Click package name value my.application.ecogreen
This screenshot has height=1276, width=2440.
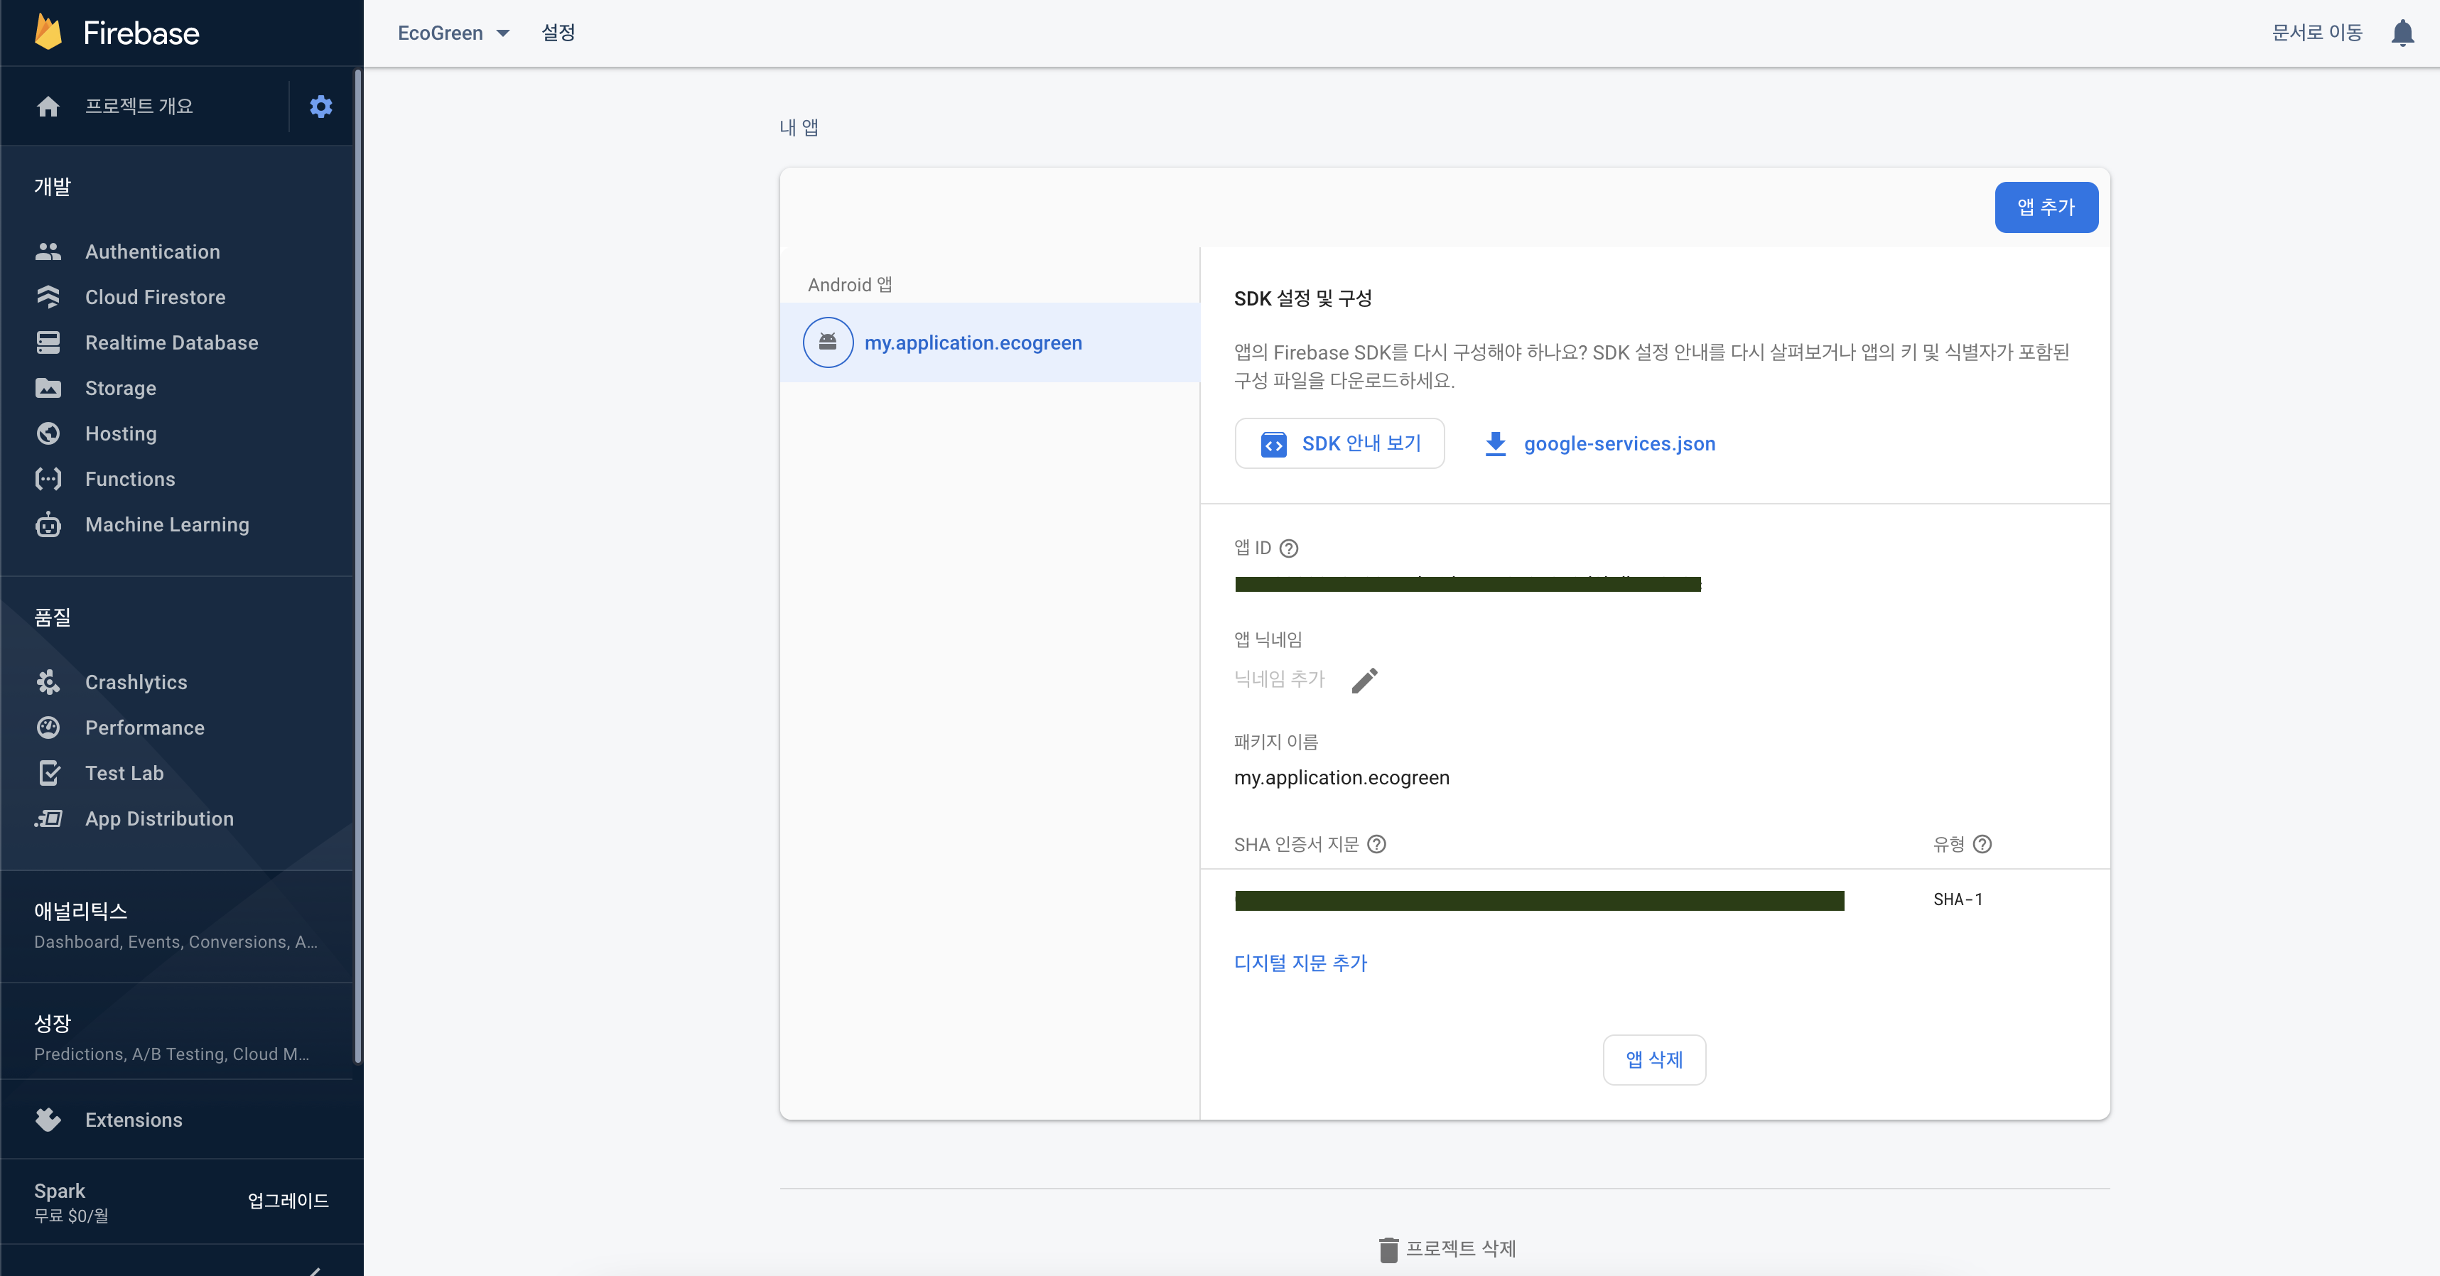pyautogui.click(x=1342, y=778)
